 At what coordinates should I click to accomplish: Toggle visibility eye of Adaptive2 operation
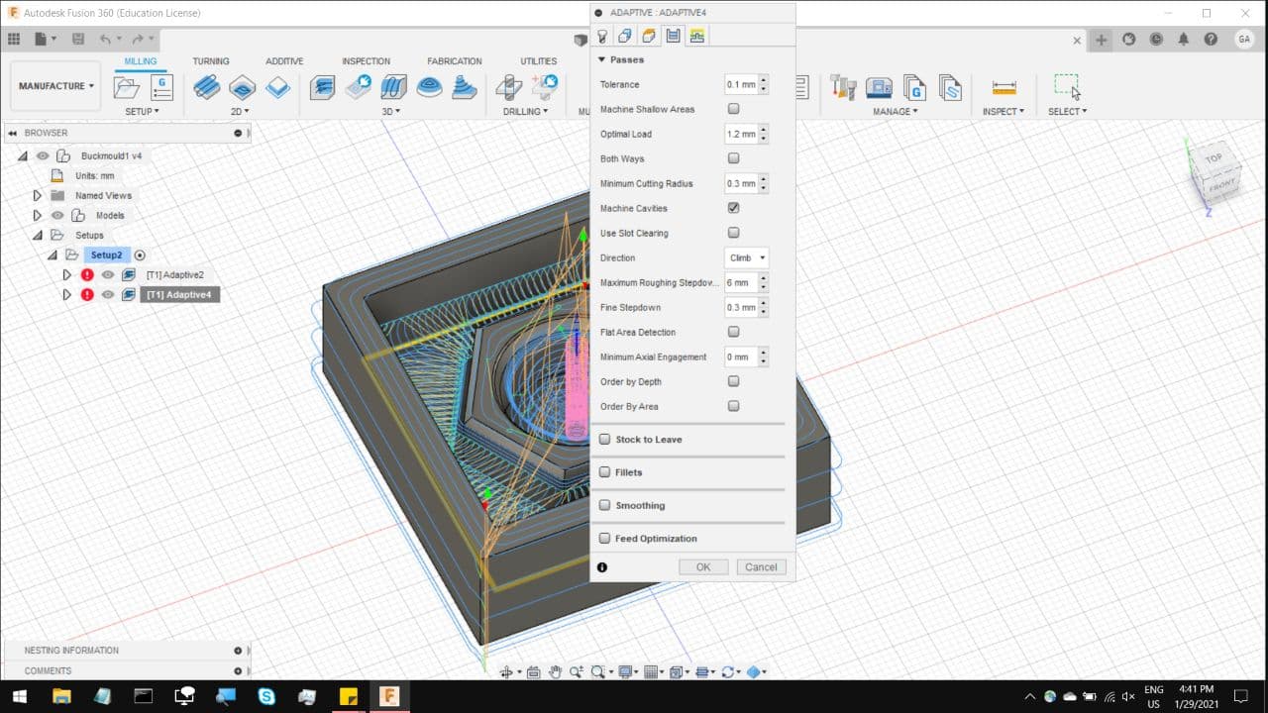[x=108, y=275]
